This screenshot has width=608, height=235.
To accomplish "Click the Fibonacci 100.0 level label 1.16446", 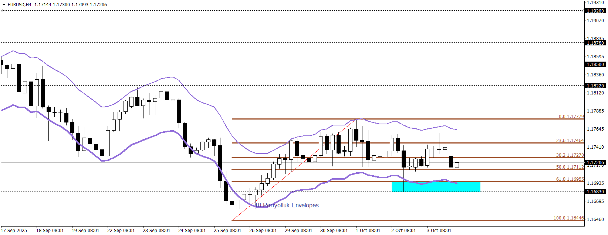I will tap(568, 218).
